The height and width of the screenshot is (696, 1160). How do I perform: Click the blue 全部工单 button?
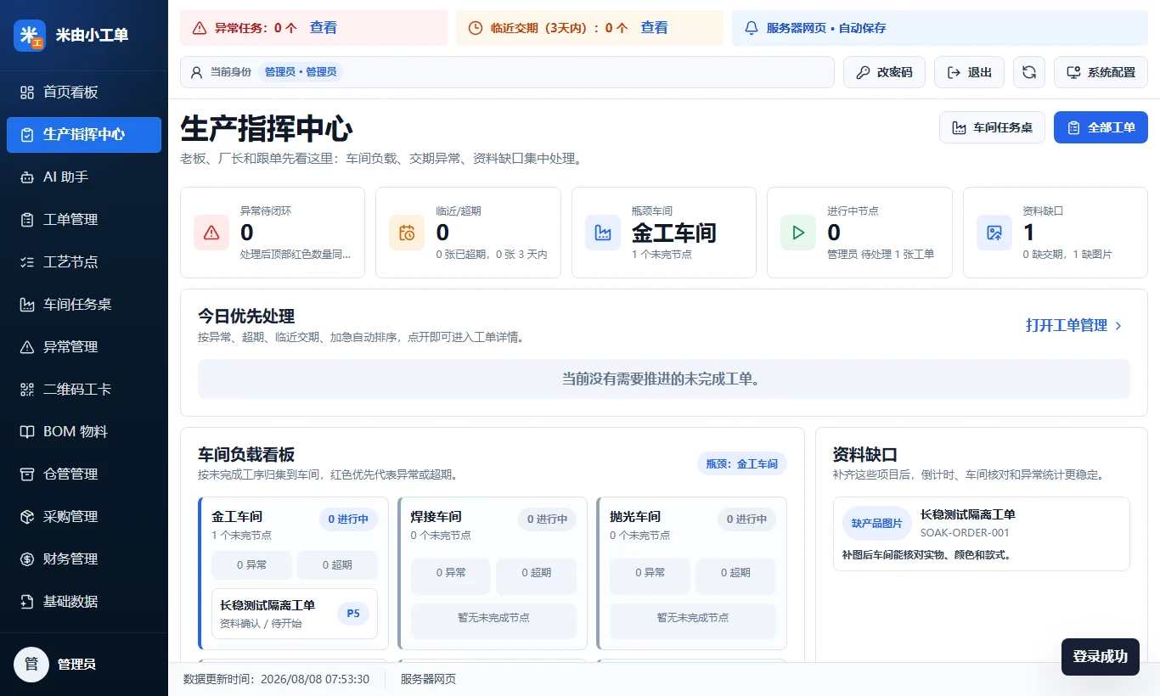pos(1101,127)
